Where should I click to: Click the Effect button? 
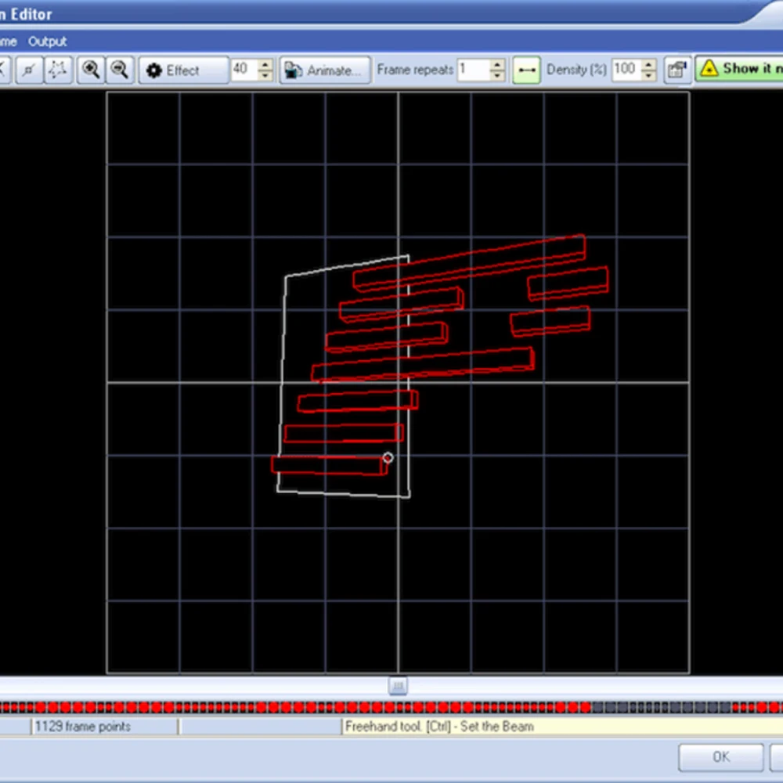coord(183,70)
